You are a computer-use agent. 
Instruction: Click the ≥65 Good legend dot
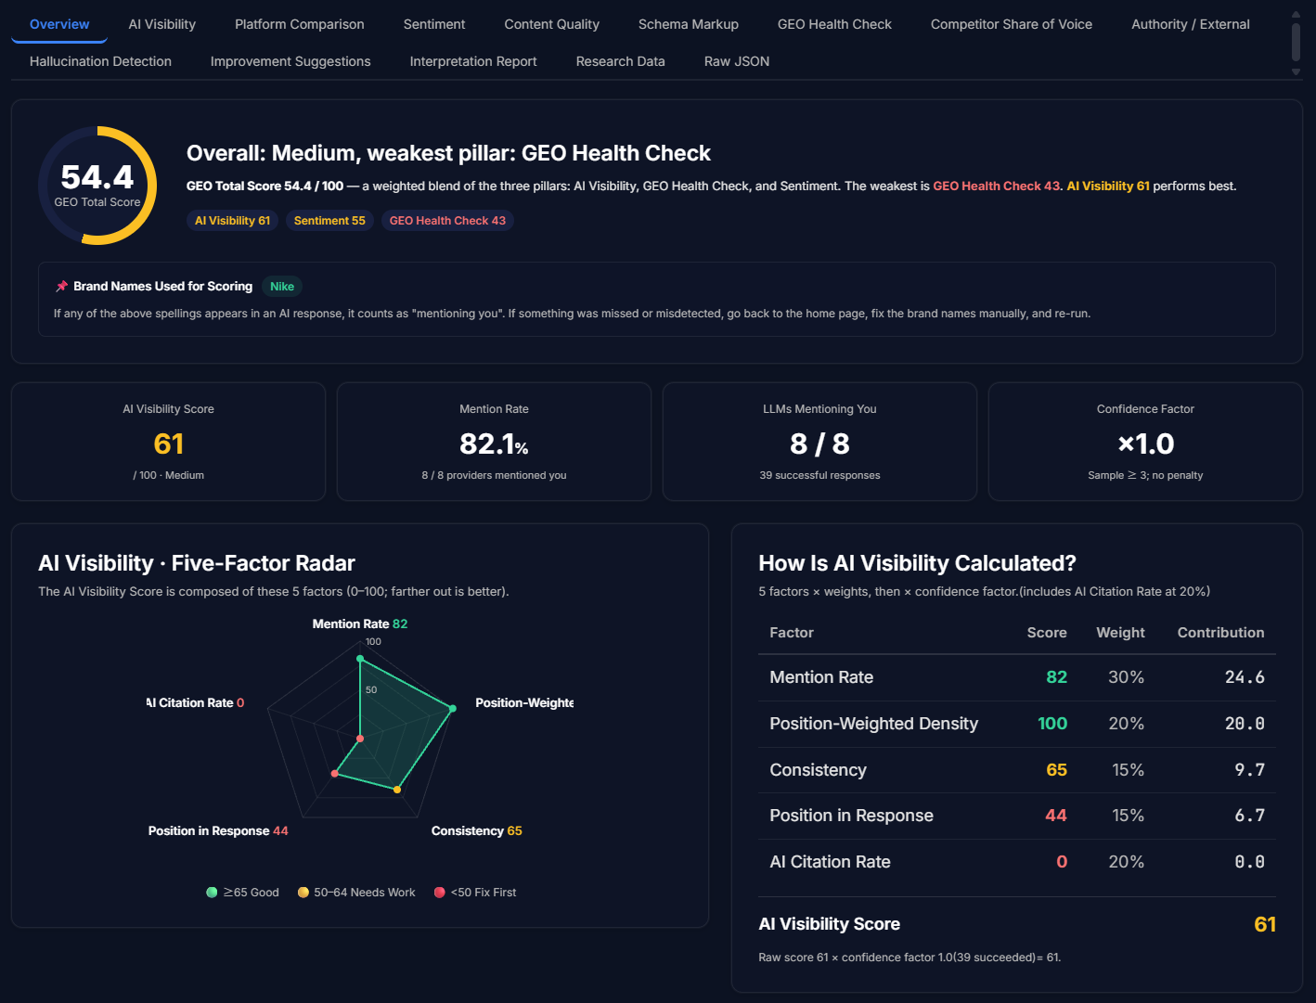tap(212, 893)
